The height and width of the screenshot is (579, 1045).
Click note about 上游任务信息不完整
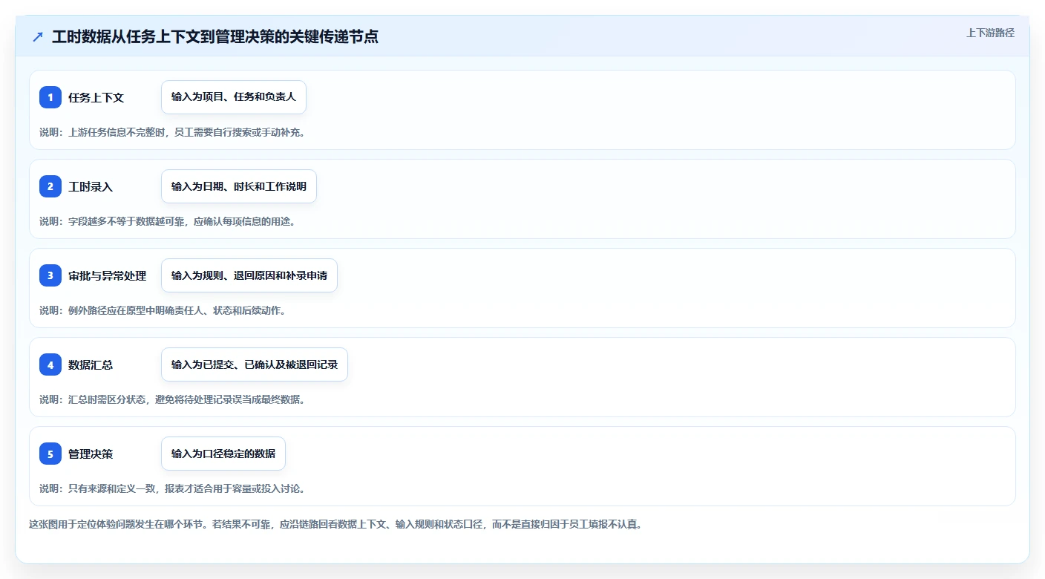pyautogui.click(x=172, y=132)
